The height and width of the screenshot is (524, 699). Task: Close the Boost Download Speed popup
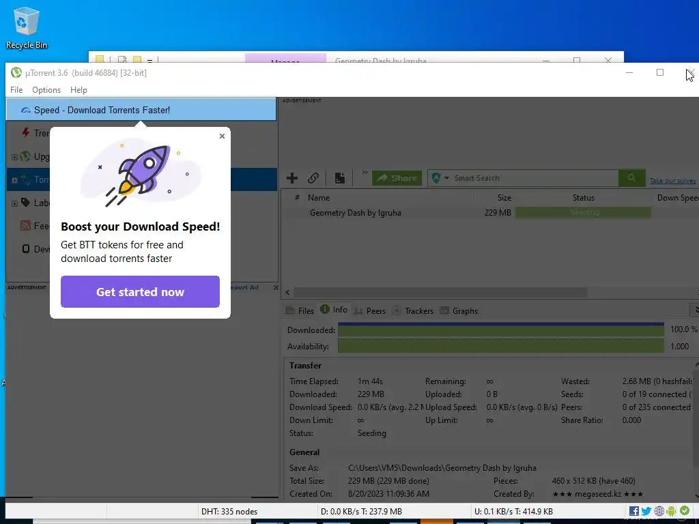tap(222, 136)
